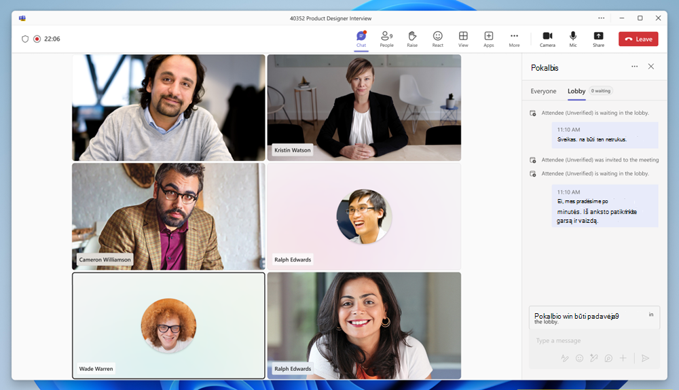The height and width of the screenshot is (390, 679).
Task: Raise your hand
Action: point(412,39)
